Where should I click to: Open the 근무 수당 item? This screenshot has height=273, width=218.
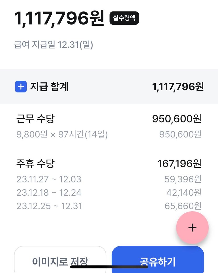35,119
